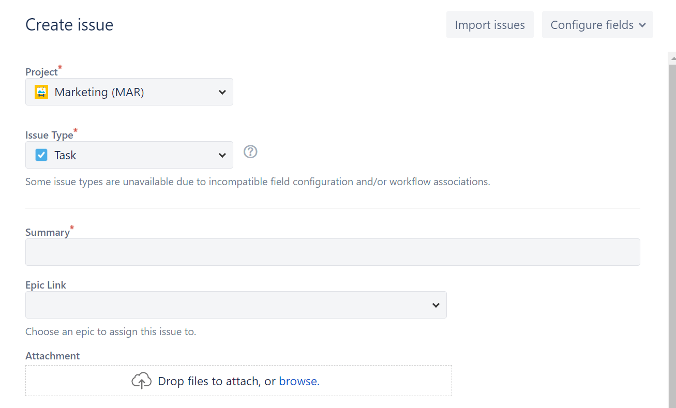Click the Summary field label
The width and height of the screenshot is (676, 408).
(x=48, y=232)
